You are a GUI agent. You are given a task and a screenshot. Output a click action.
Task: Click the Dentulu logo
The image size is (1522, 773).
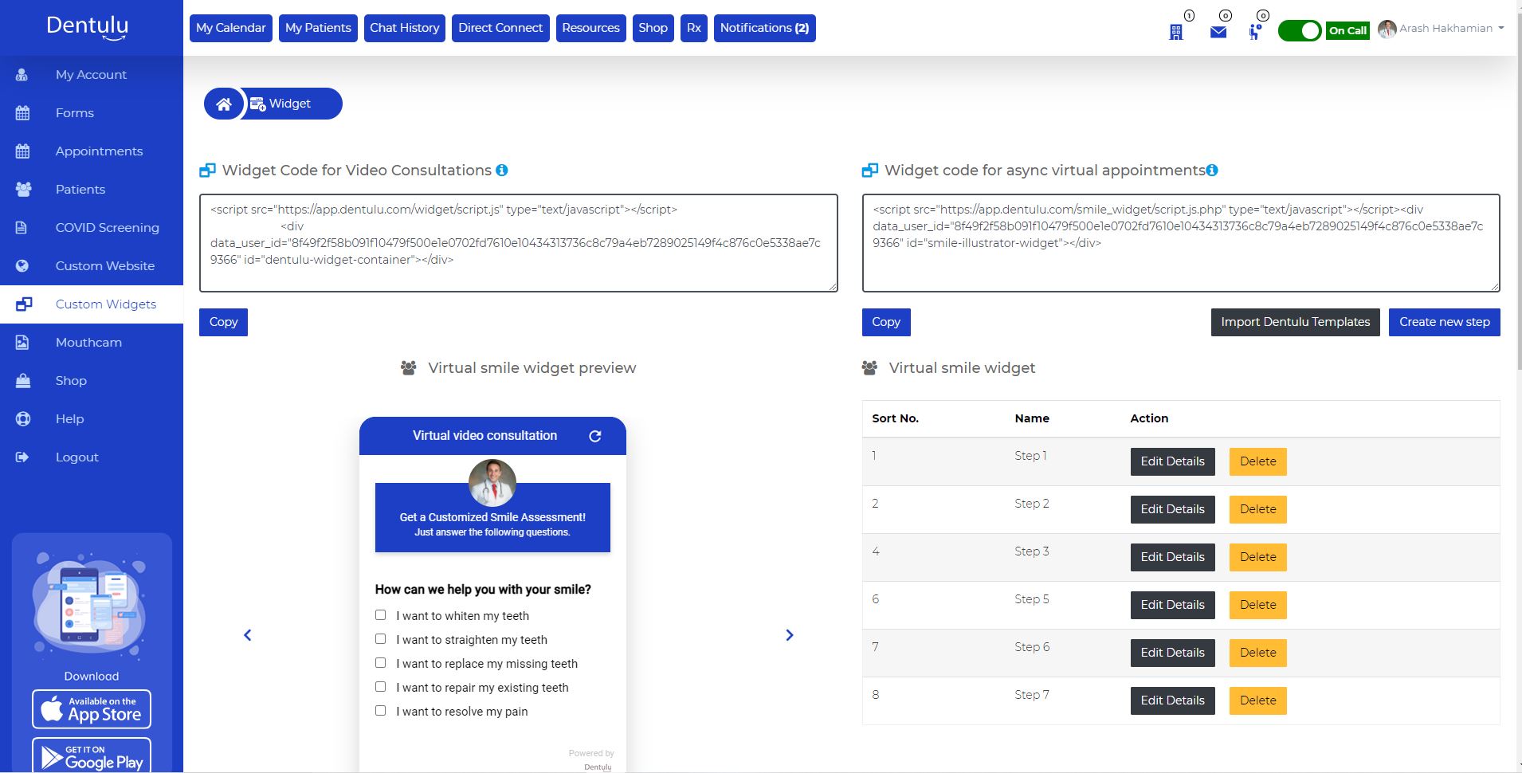click(x=88, y=27)
